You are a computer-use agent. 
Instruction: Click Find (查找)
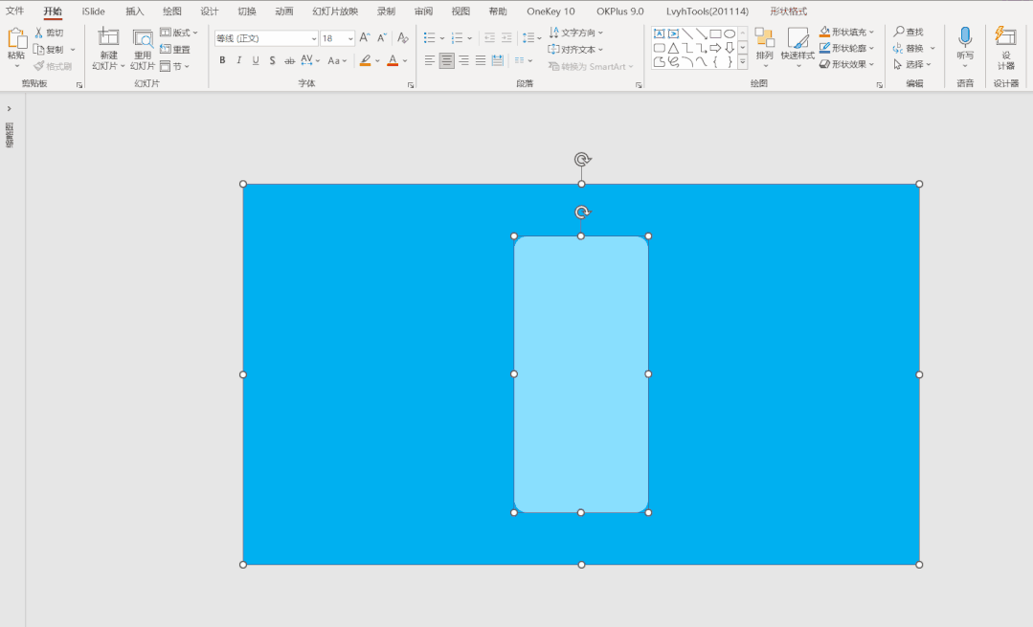coord(909,32)
